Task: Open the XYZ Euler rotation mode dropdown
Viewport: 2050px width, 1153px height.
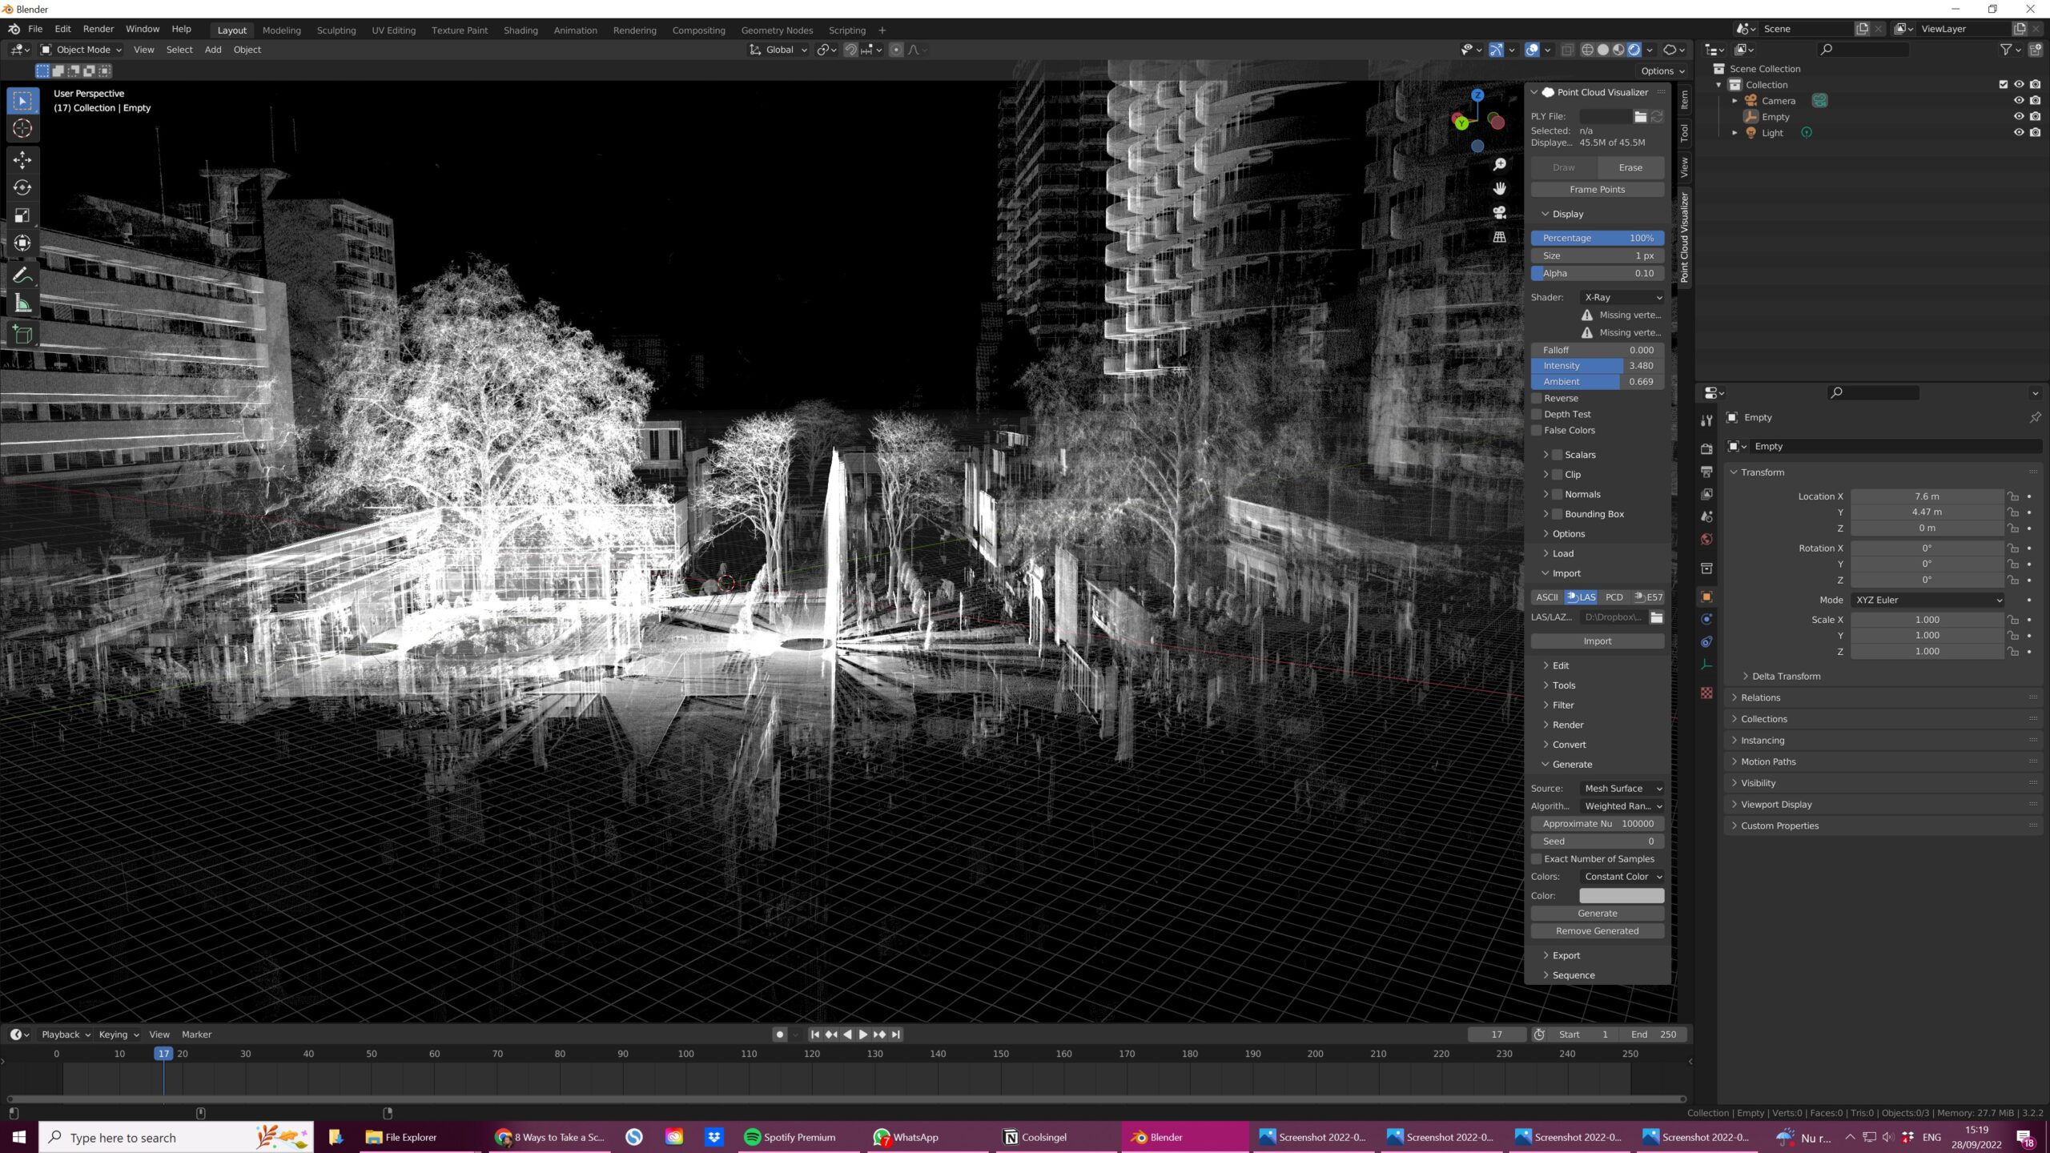Action: pyautogui.click(x=1926, y=600)
